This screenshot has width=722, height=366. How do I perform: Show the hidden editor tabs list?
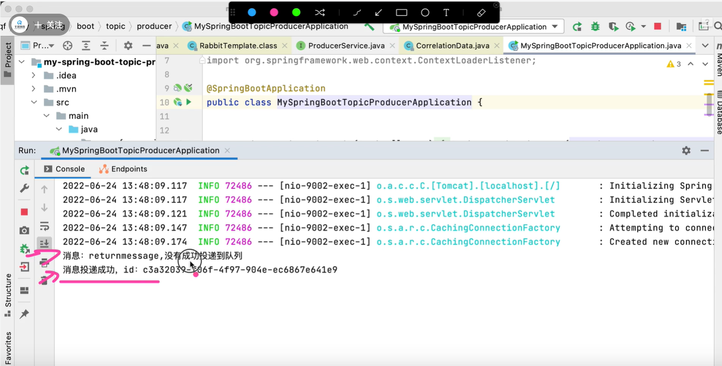[x=705, y=46]
